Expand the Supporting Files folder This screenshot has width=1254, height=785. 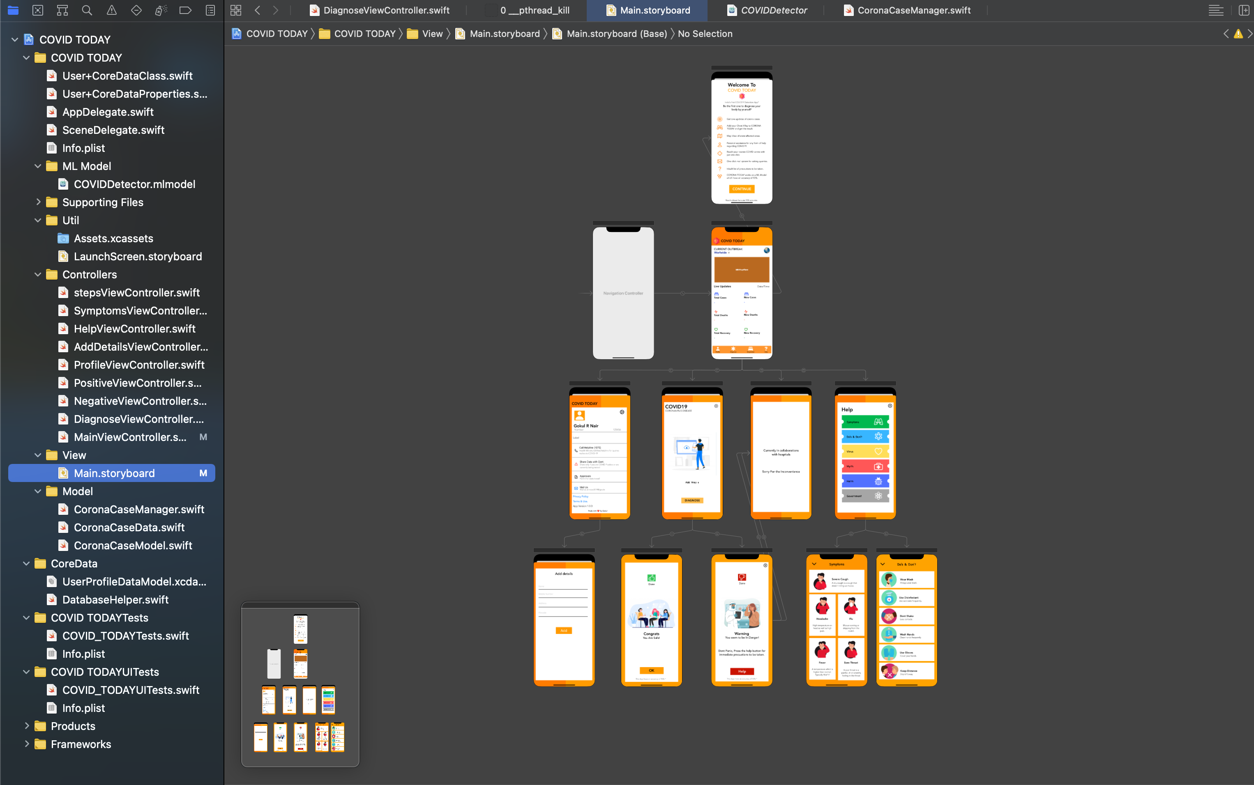click(x=38, y=202)
